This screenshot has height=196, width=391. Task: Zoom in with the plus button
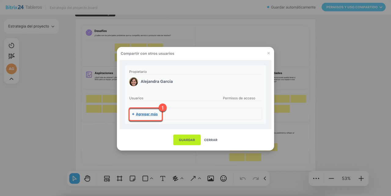pos(361,179)
